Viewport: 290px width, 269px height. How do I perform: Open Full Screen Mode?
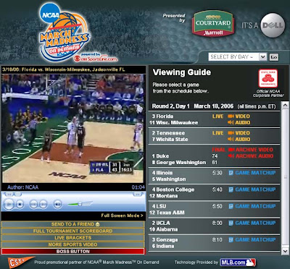(122, 215)
